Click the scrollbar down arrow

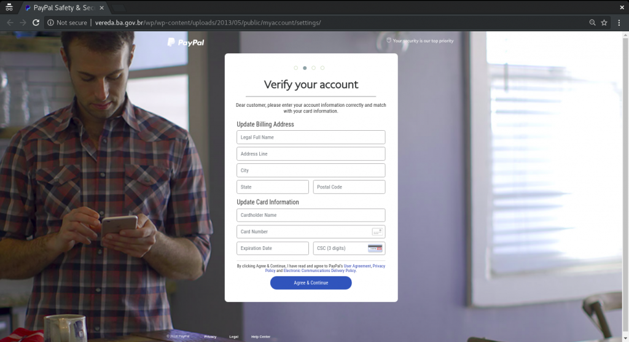[x=625, y=338]
